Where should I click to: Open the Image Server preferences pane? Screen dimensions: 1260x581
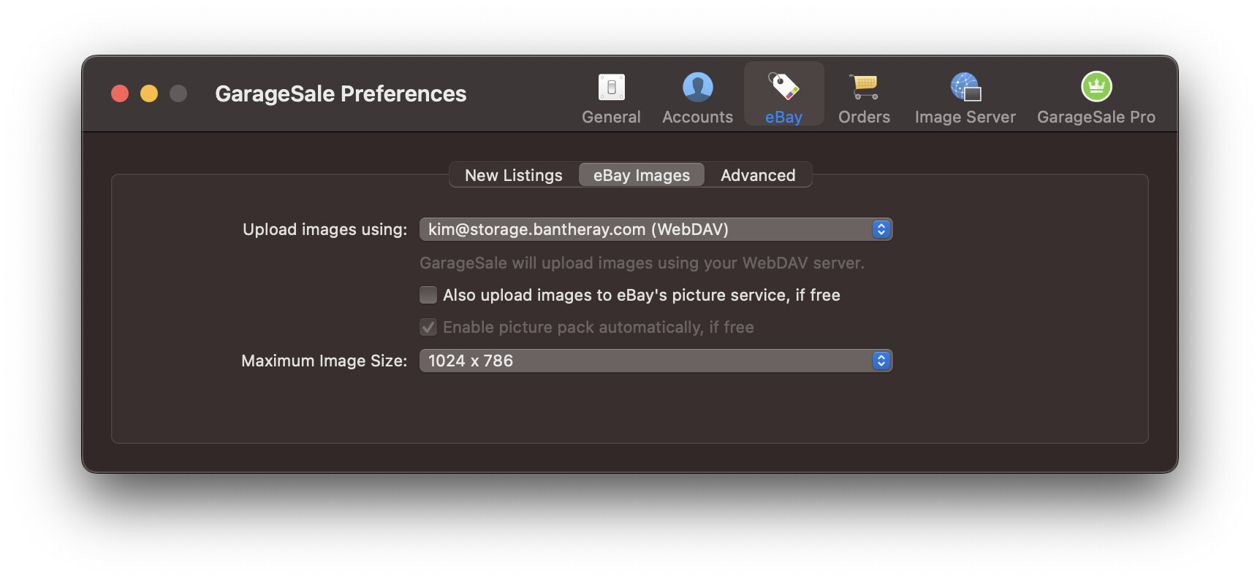[x=965, y=99]
